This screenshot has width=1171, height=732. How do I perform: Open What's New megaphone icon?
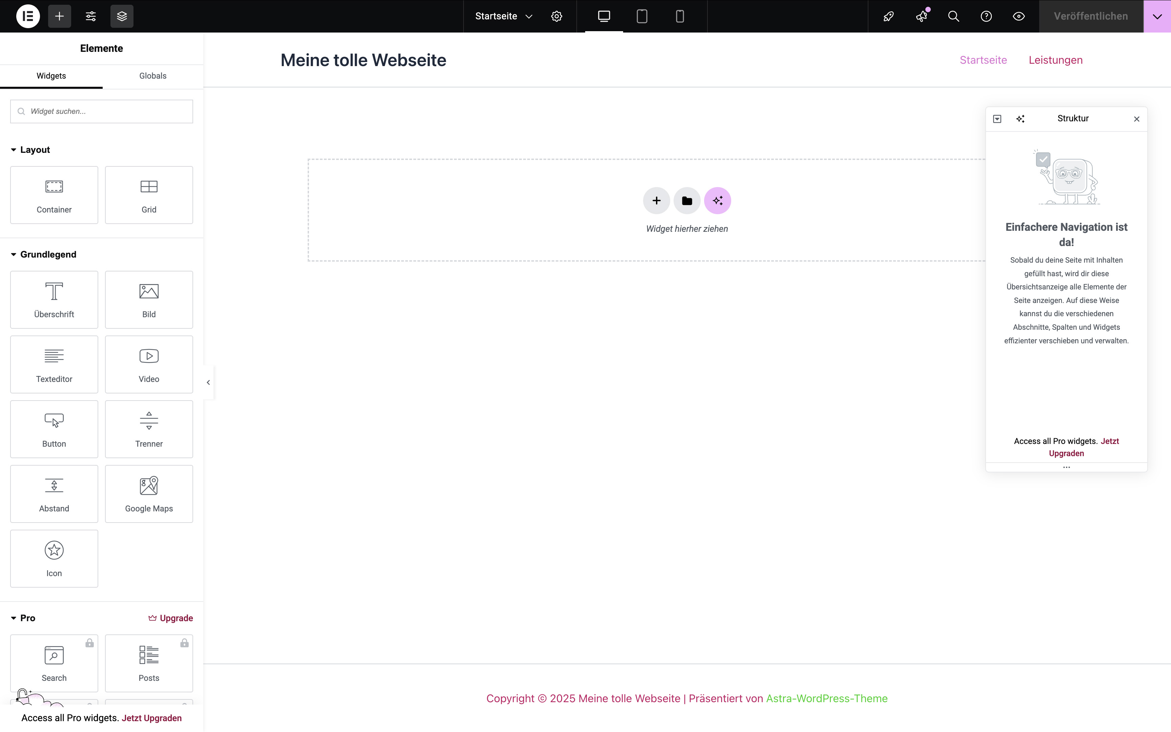(x=921, y=17)
